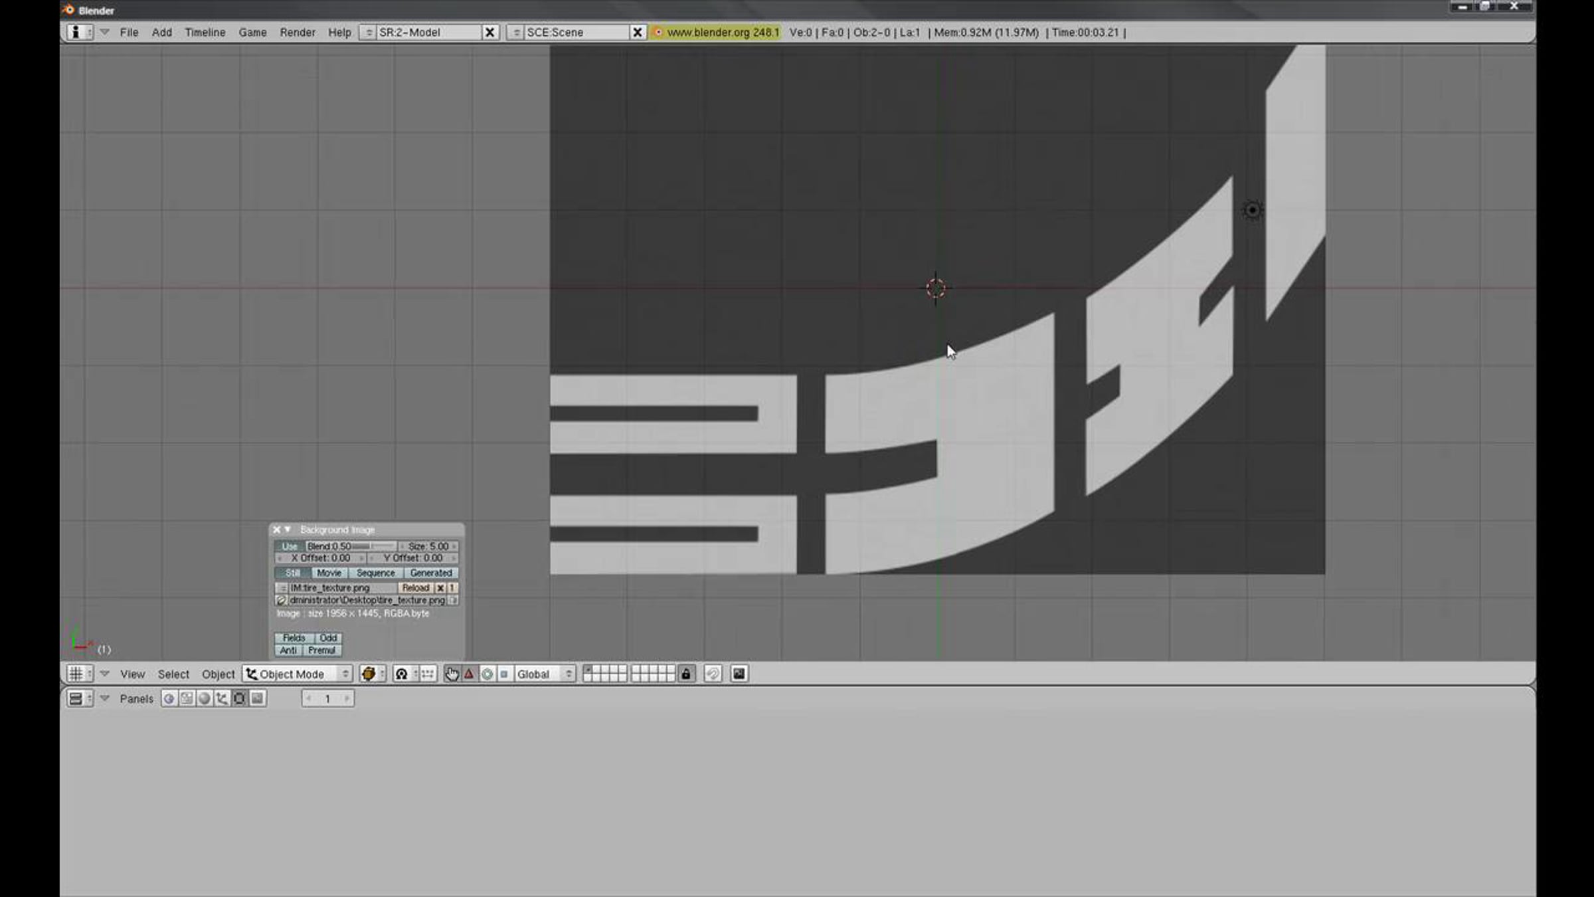The image size is (1594, 897).
Task: Select the Editing context panels icon
Action: coord(240,698)
